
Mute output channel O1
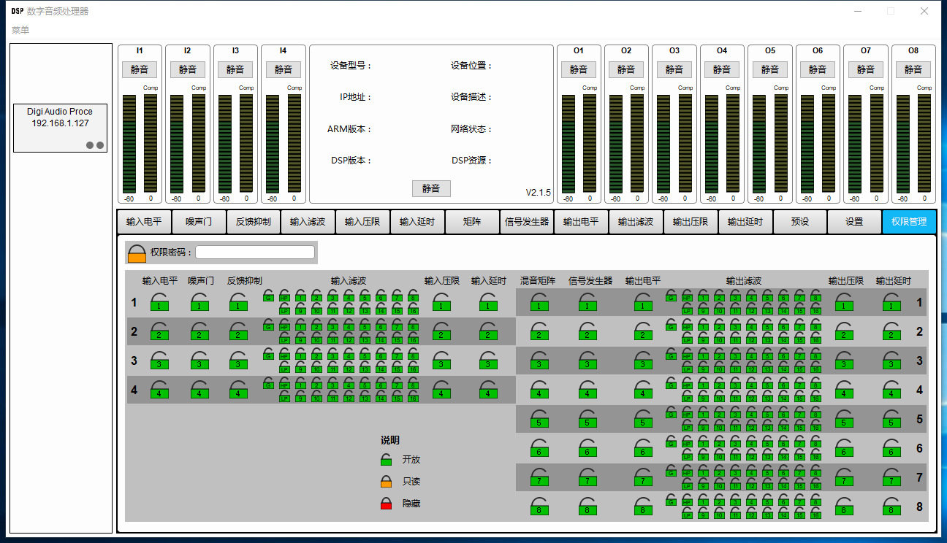click(579, 69)
